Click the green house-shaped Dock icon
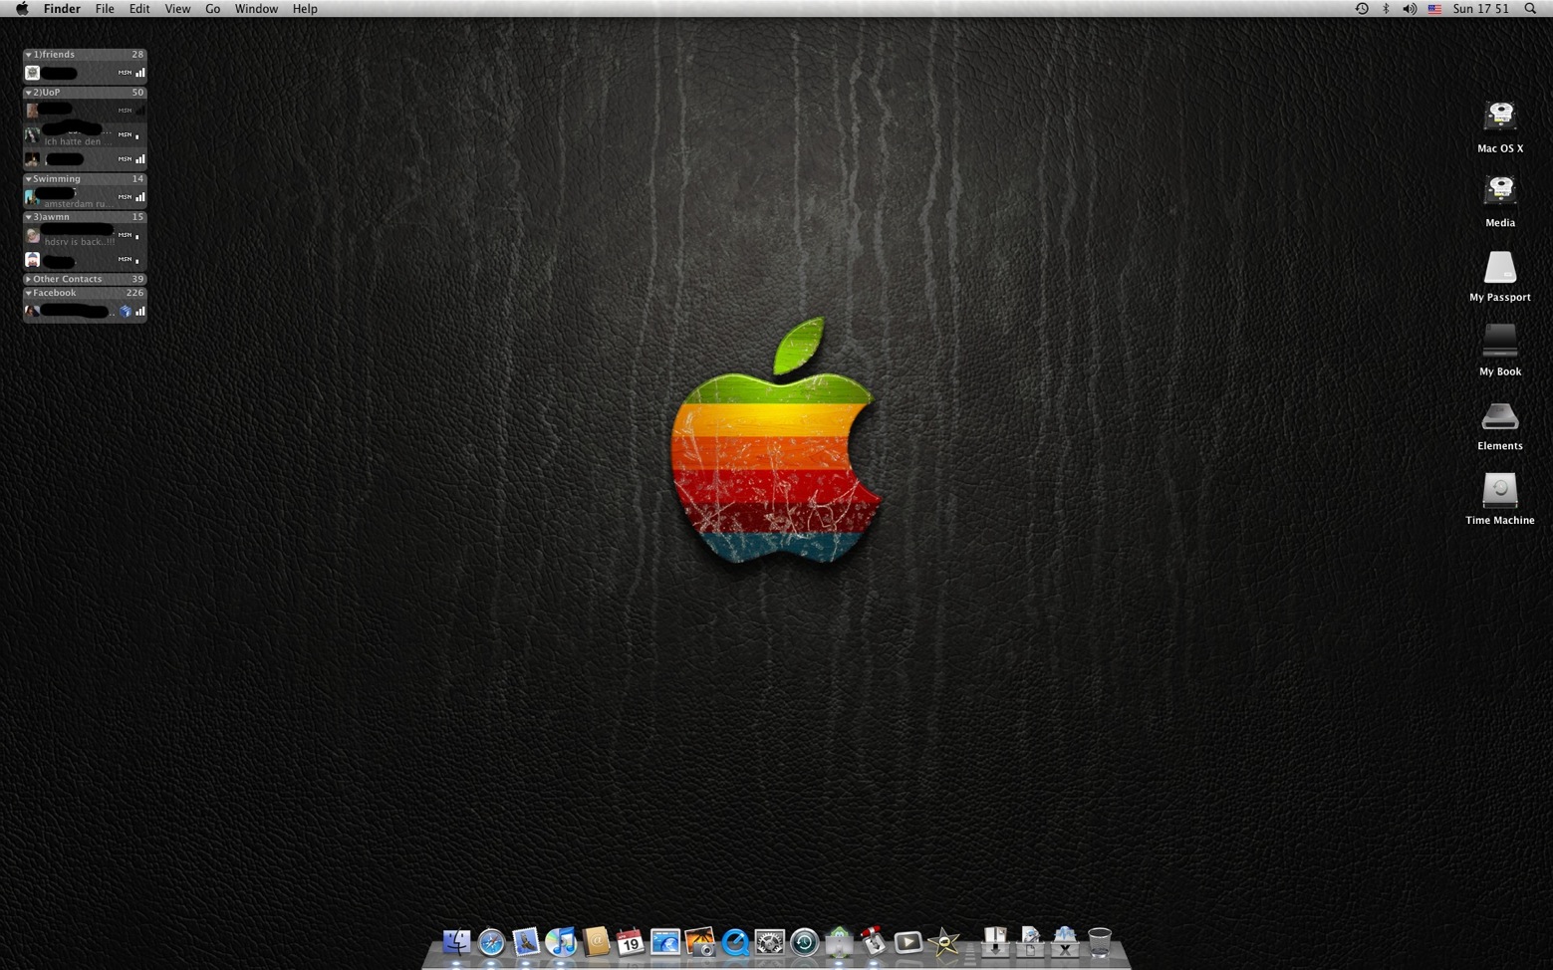1553x970 pixels. pos(840,942)
